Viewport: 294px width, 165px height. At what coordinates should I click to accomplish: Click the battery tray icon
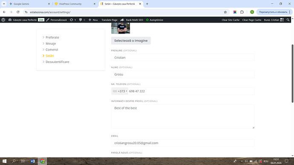251,161
